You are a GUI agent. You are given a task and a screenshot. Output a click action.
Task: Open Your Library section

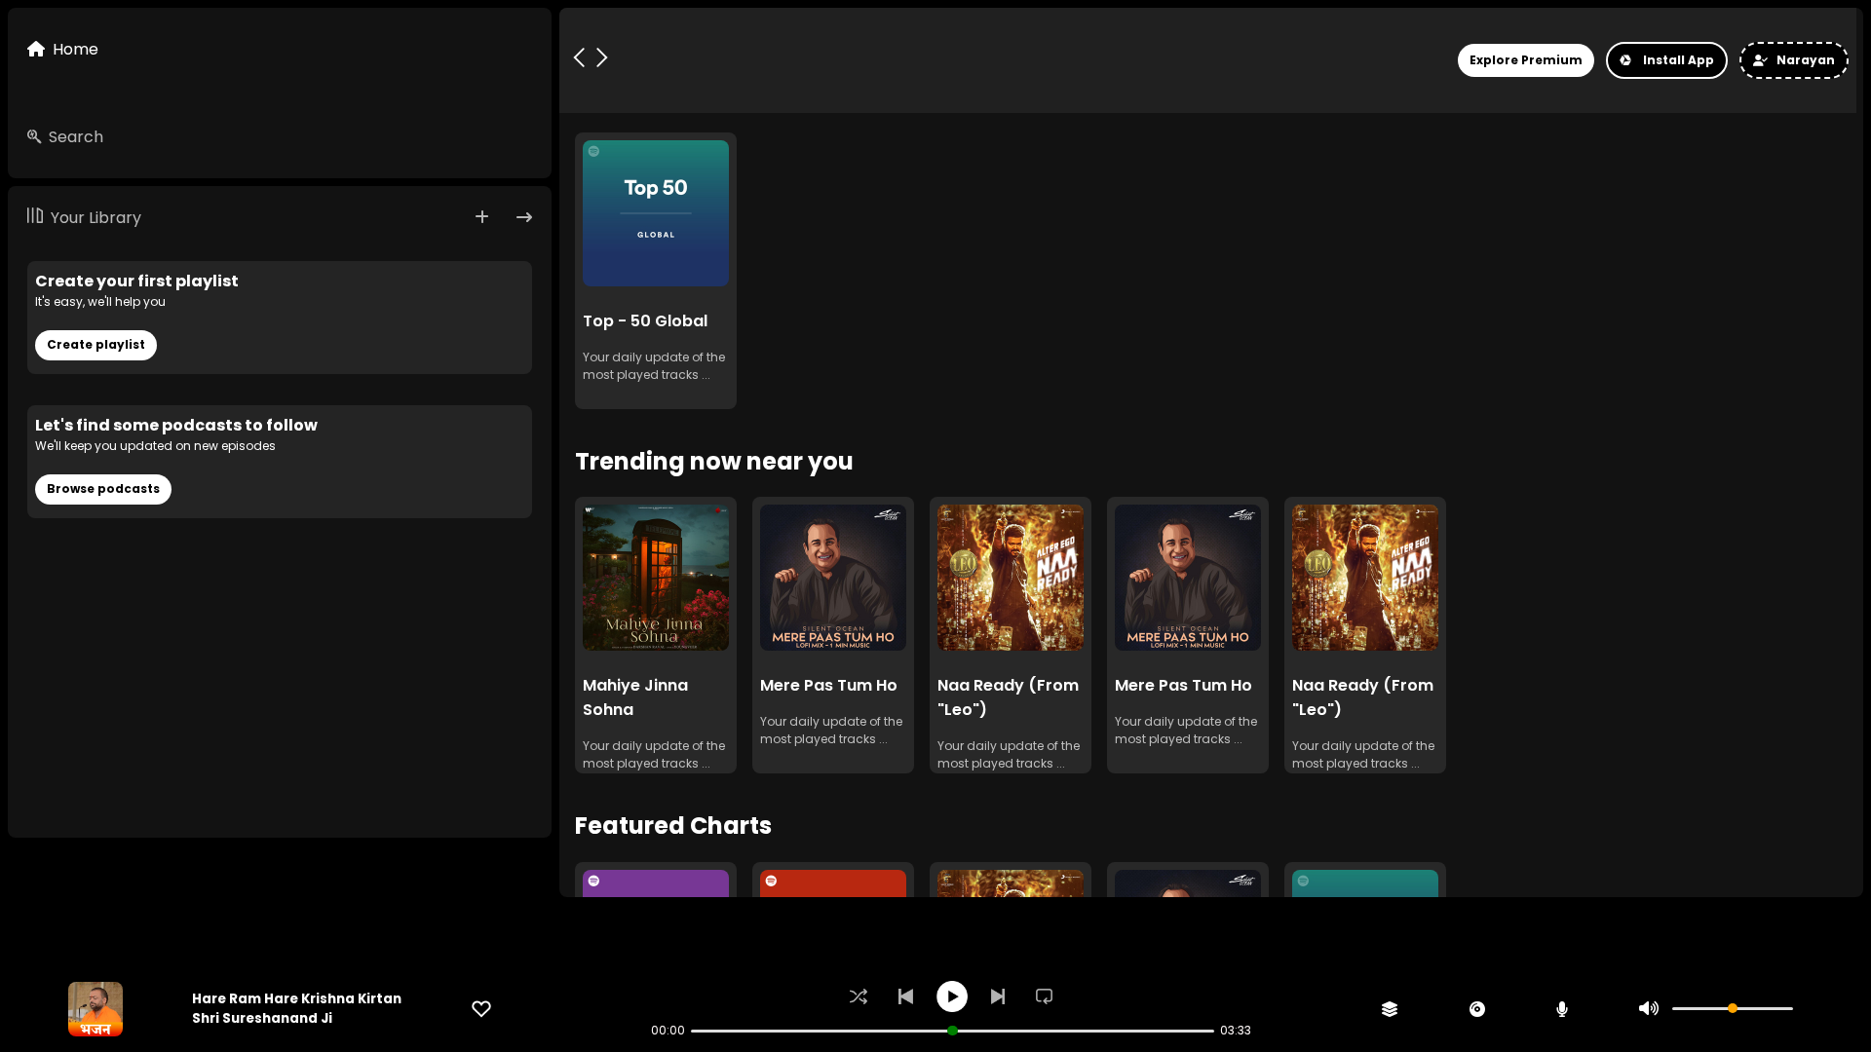84,217
